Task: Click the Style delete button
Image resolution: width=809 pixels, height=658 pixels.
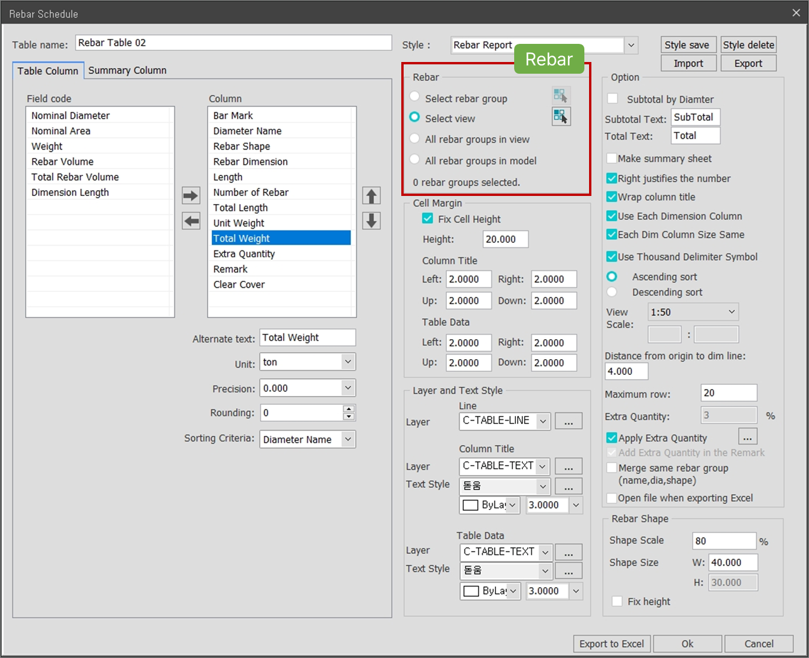Action: tap(748, 45)
